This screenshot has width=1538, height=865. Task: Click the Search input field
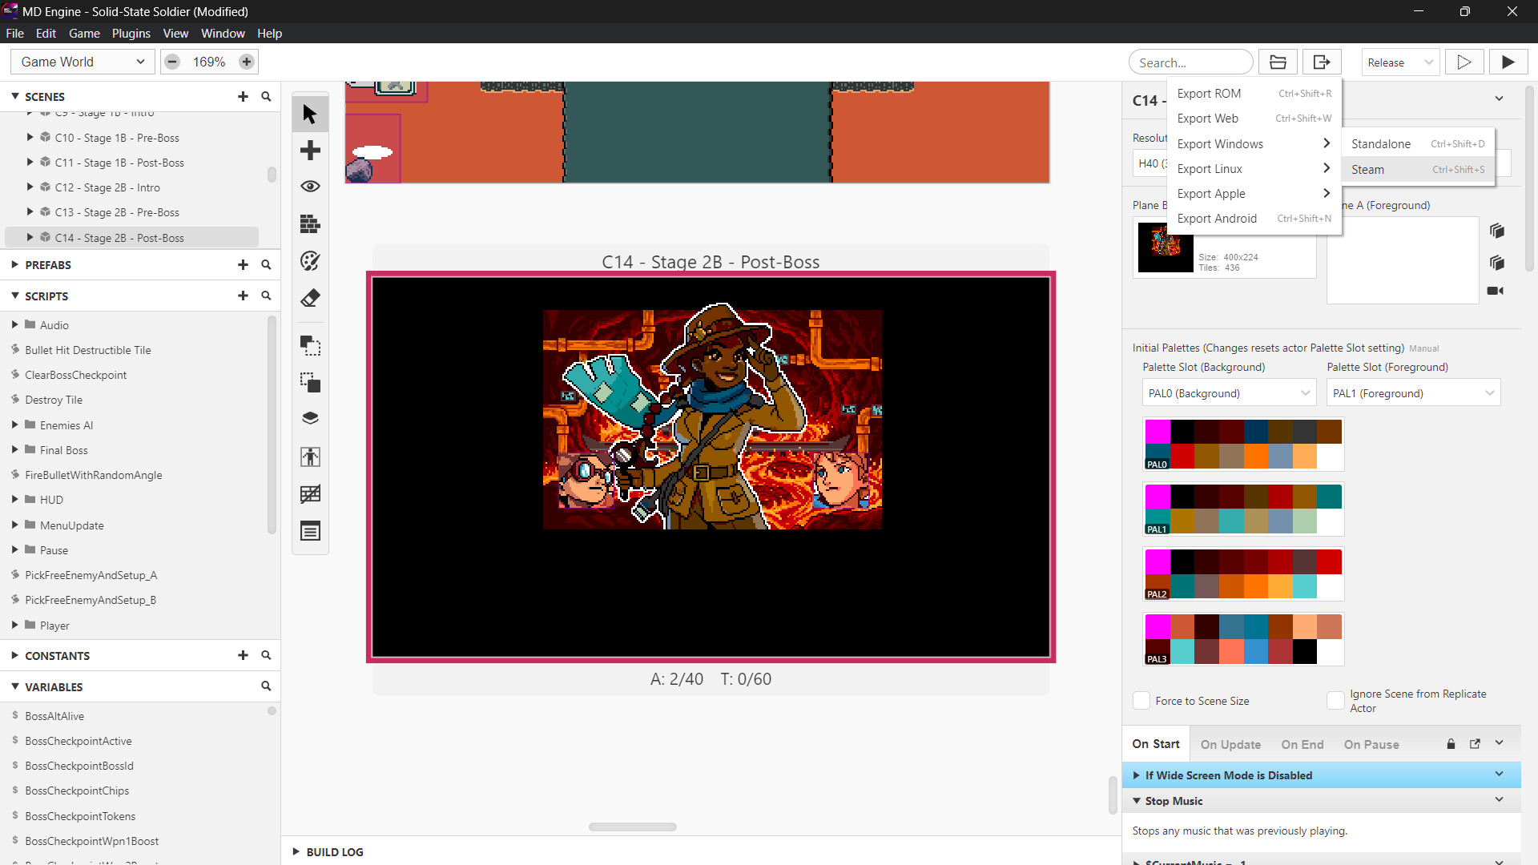tap(1190, 62)
